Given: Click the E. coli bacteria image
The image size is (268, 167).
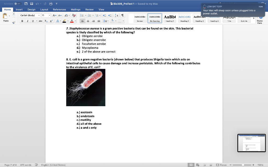Looking at the screenshot, I should [86, 87].
